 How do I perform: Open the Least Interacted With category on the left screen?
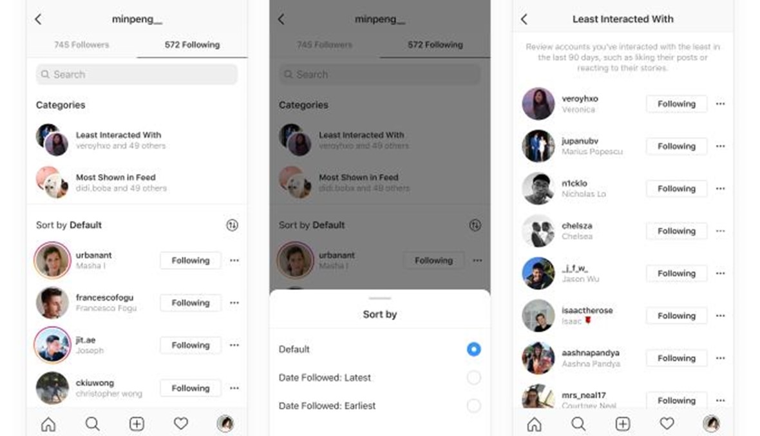pos(137,140)
